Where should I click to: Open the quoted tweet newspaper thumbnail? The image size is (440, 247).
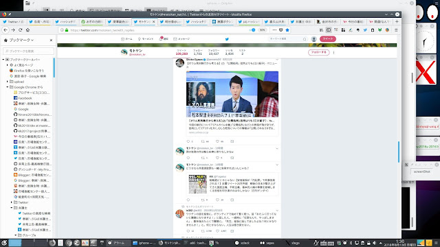(x=197, y=184)
